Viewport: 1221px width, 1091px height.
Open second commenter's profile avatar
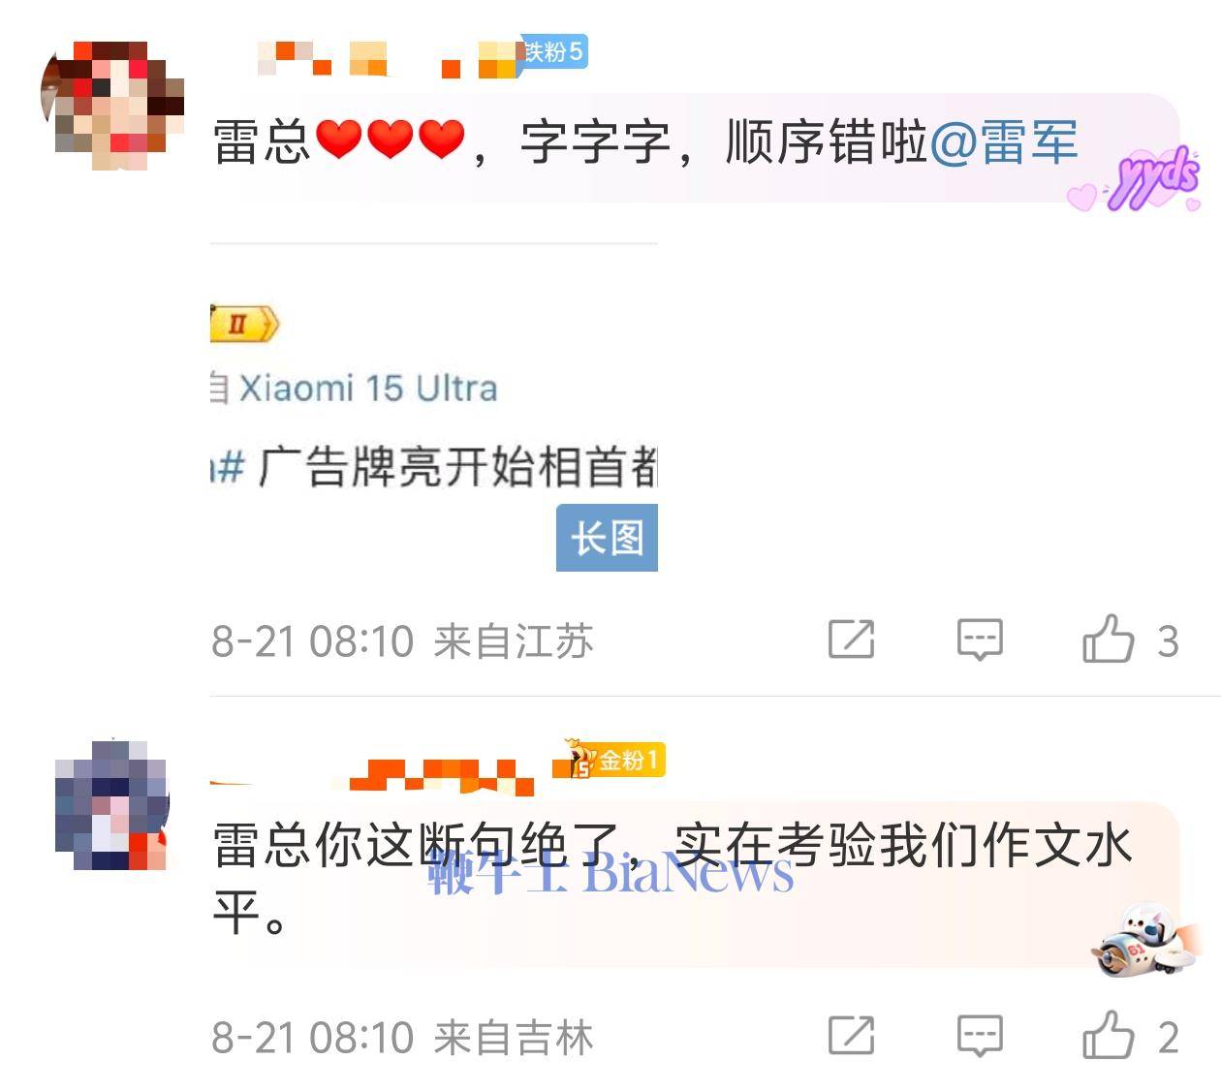pyautogui.click(x=112, y=805)
